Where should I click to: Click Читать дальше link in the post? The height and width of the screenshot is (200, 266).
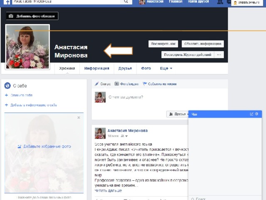point(108,190)
